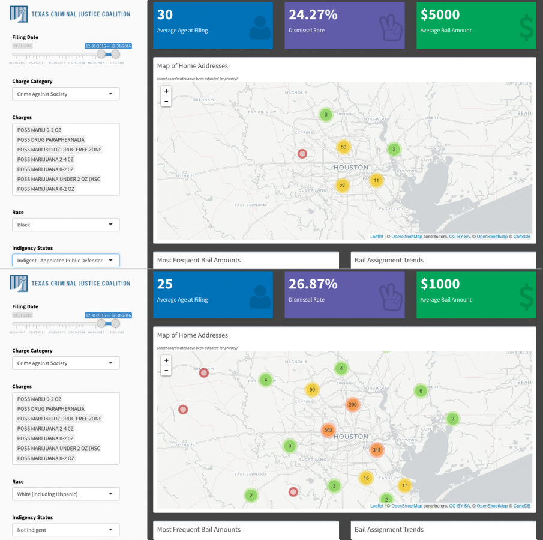Open the Not Indigent status dropdown
This screenshot has width=543, height=540.
(66, 530)
